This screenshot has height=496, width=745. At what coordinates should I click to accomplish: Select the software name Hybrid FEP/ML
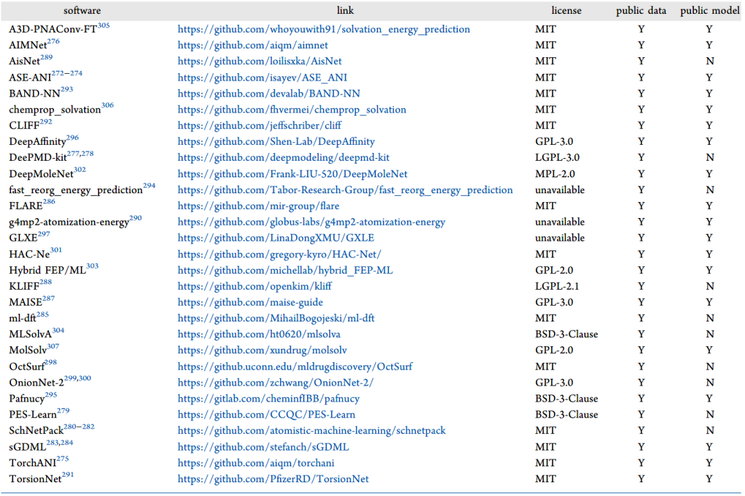48,271
